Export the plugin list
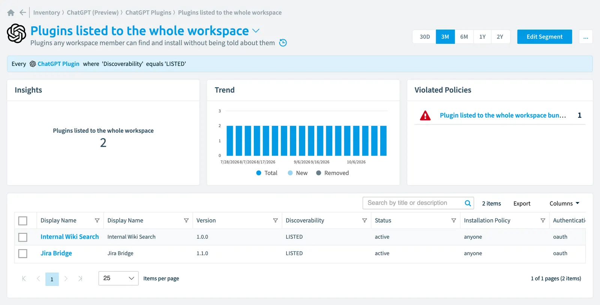The image size is (600, 305). click(x=522, y=203)
